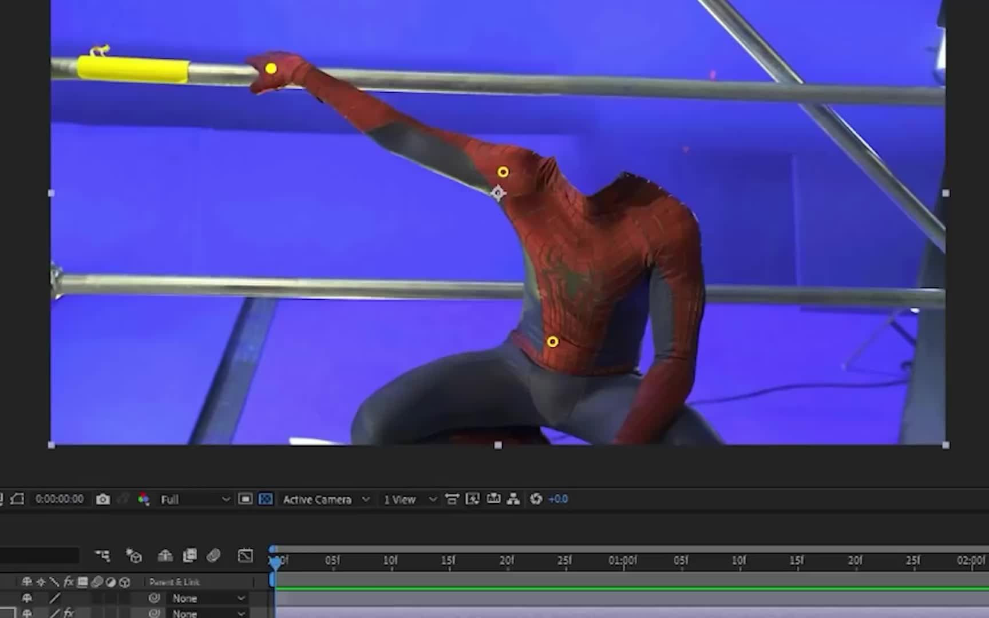Select the puppet pin on the hand
Screen dimensions: 989x618
pyautogui.click(x=271, y=69)
